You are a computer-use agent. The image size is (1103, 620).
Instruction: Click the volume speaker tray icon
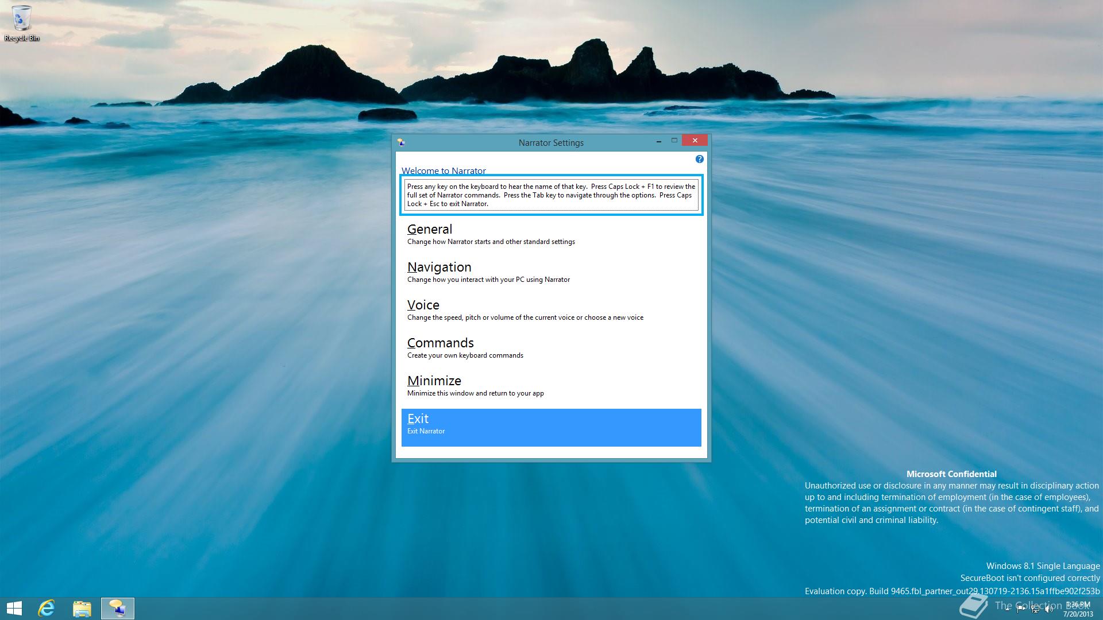point(1049,609)
